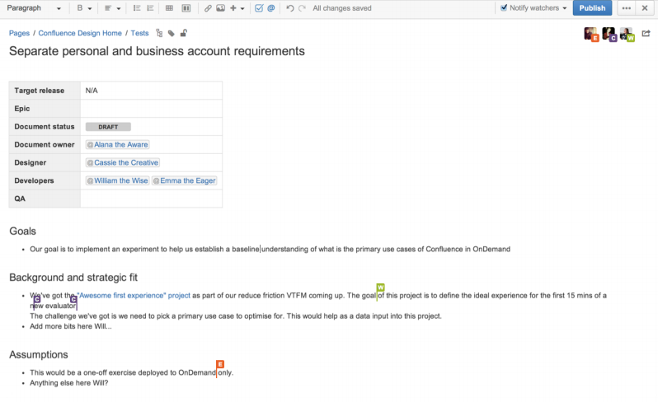Insert a bulleted list
The width and height of the screenshot is (658, 402).
click(x=136, y=8)
